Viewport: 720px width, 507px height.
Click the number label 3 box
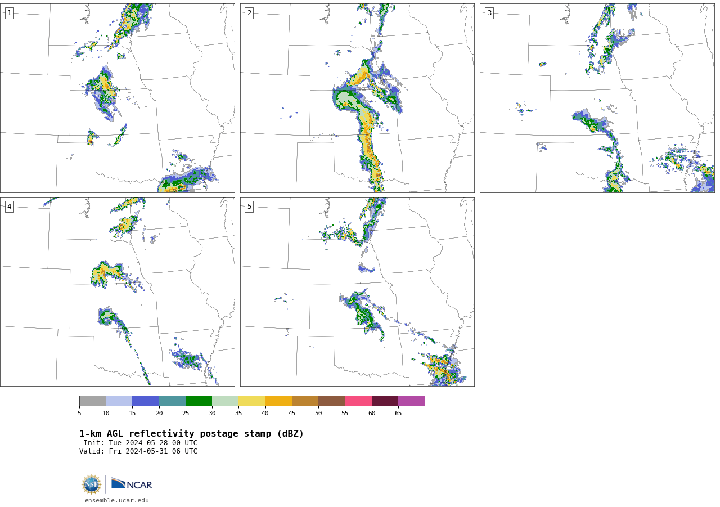coord(489,13)
